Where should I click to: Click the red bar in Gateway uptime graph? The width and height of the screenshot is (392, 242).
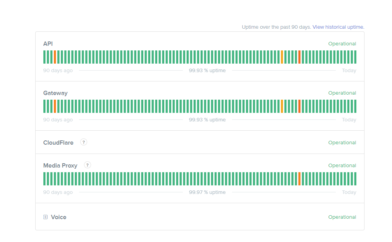pyautogui.click(x=299, y=106)
